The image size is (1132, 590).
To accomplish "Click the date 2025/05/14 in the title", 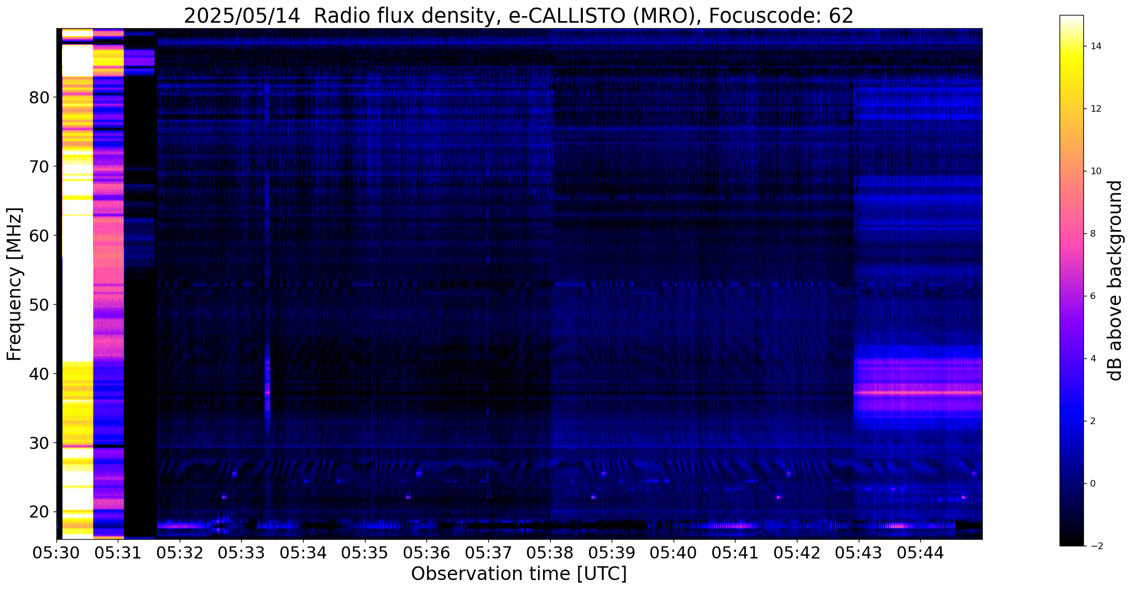I will pos(243,16).
